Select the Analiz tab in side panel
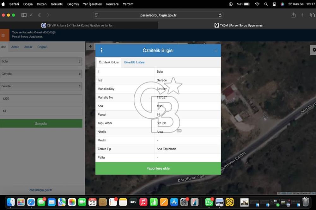The height and width of the screenshot is (210, 316). [28, 47]
